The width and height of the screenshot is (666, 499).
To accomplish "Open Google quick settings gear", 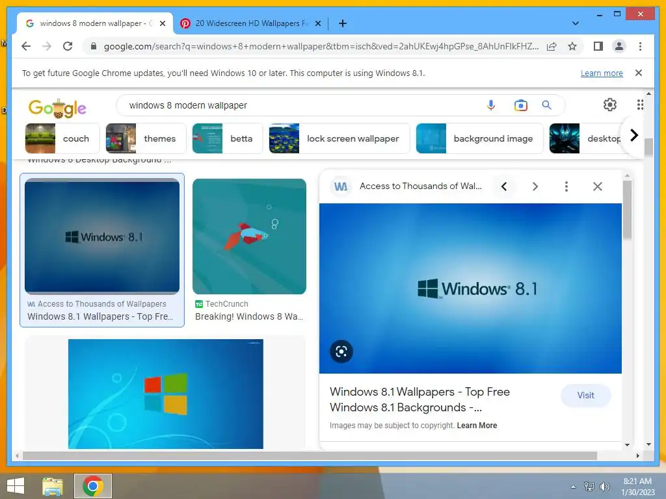I will point(610,105).
